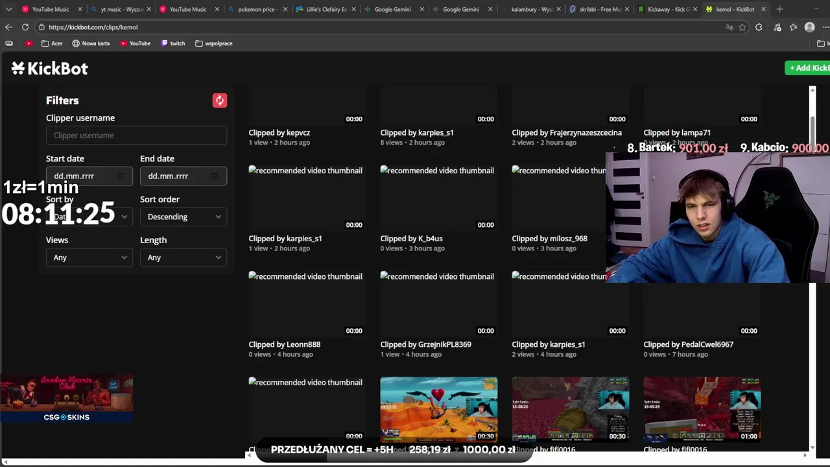Click the green Add KickBot button
830x467 pixels.
pos(807,68)
